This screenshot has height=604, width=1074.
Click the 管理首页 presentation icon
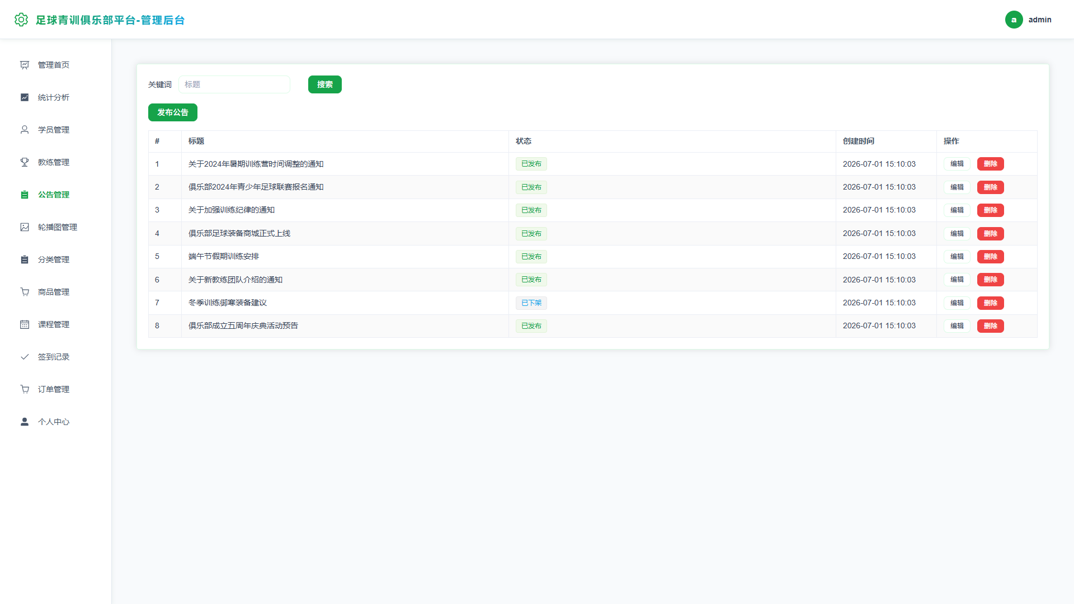coord(25,65)
